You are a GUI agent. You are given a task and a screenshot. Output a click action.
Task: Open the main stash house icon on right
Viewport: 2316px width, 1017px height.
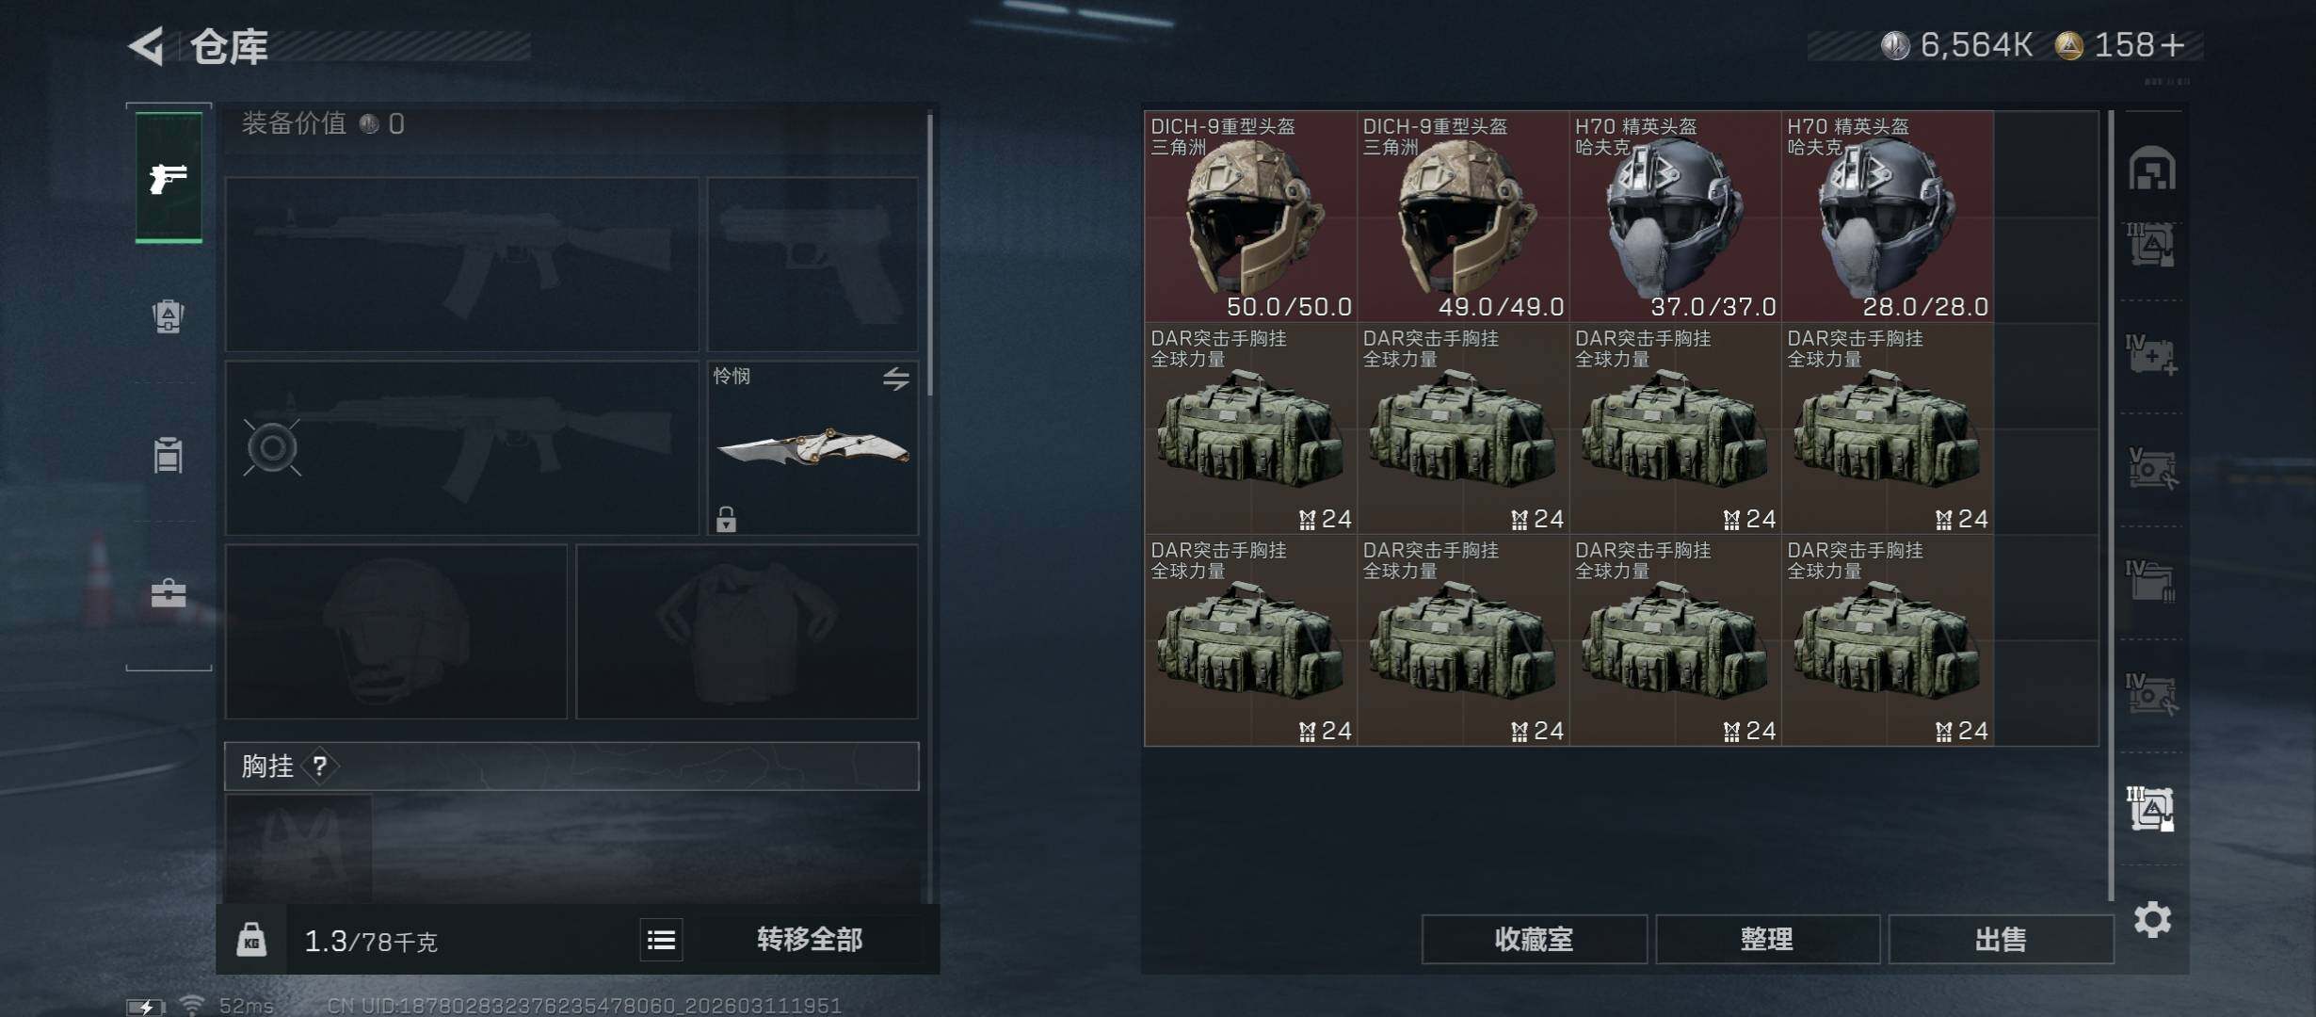2151,169
